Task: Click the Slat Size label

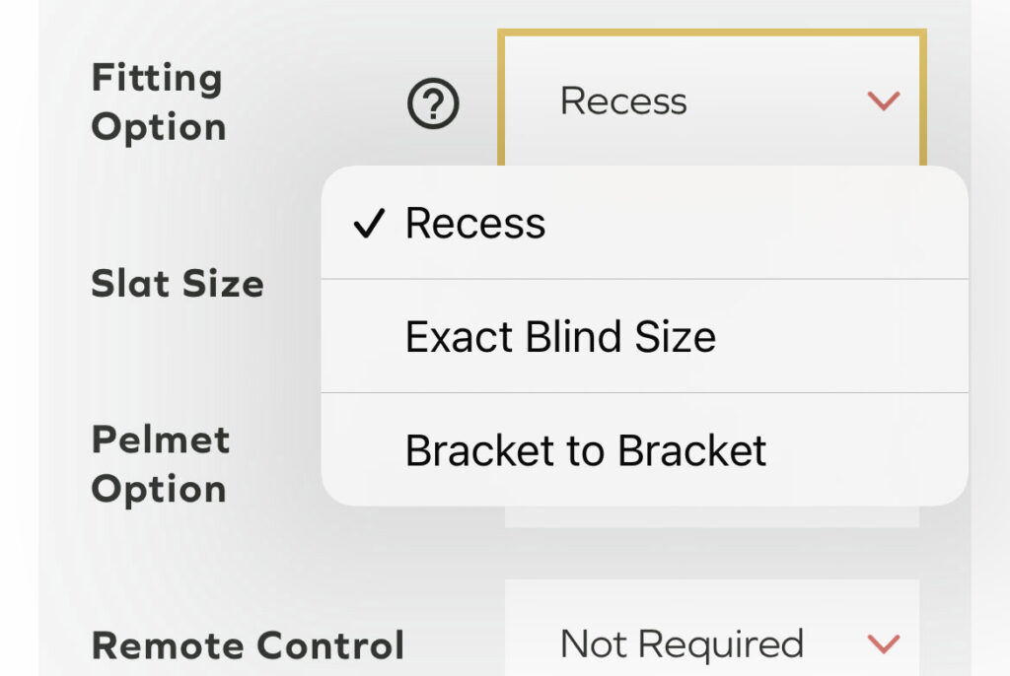Action: pyautogui.click(x=178, y=284)
